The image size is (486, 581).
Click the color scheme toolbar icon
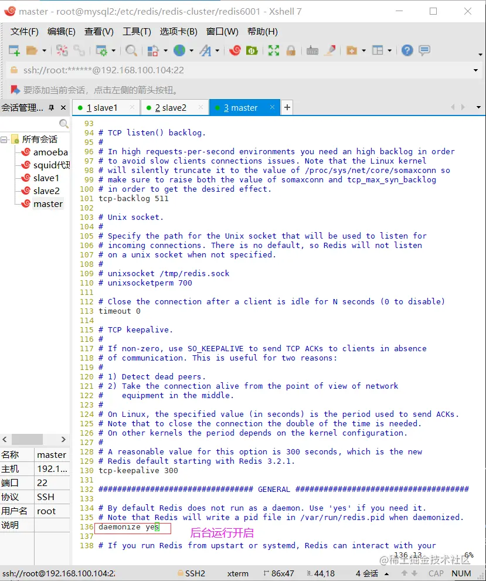coord(153,50)
